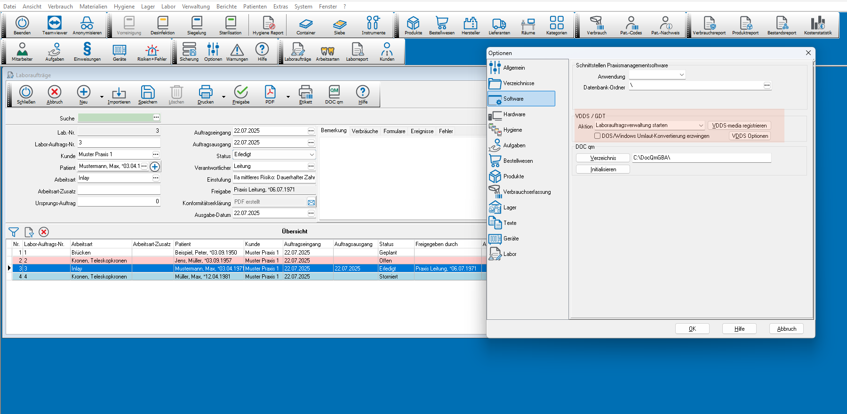Switch to the Verbräuche tab
Screen dimensions: 847x414
point(365,131)
